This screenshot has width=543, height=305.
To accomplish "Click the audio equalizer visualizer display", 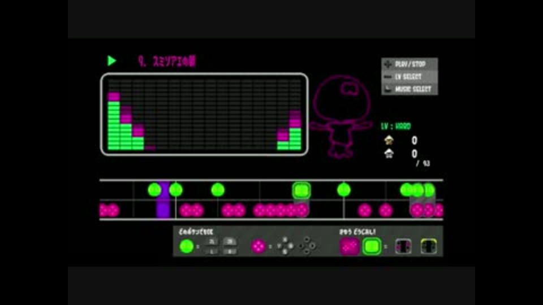I will click(204, 115).
